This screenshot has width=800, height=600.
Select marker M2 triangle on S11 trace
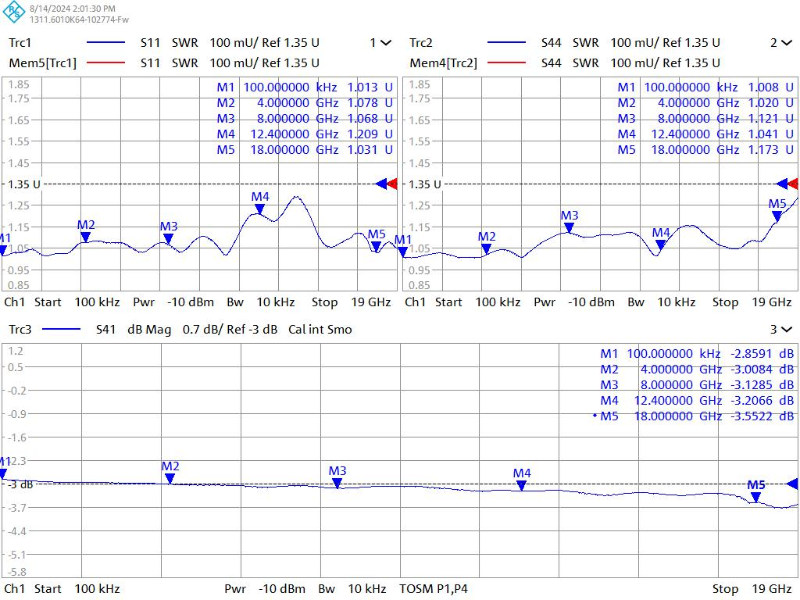click(86, 237)
